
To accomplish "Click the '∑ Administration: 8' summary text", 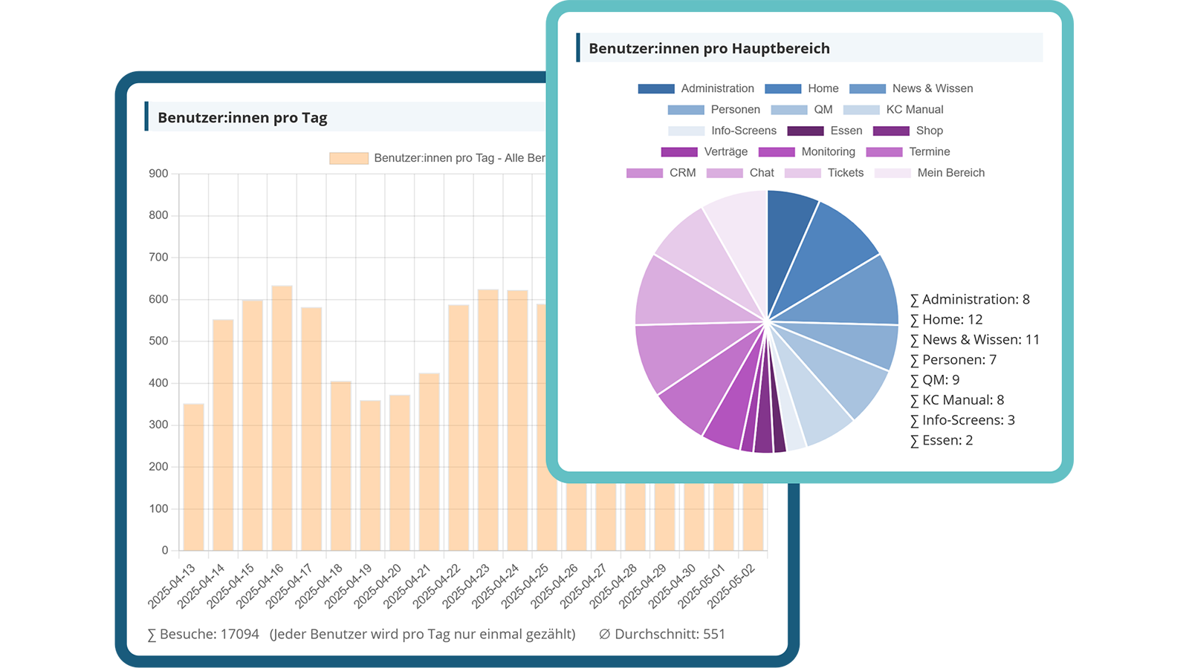I will click(970, 300).
